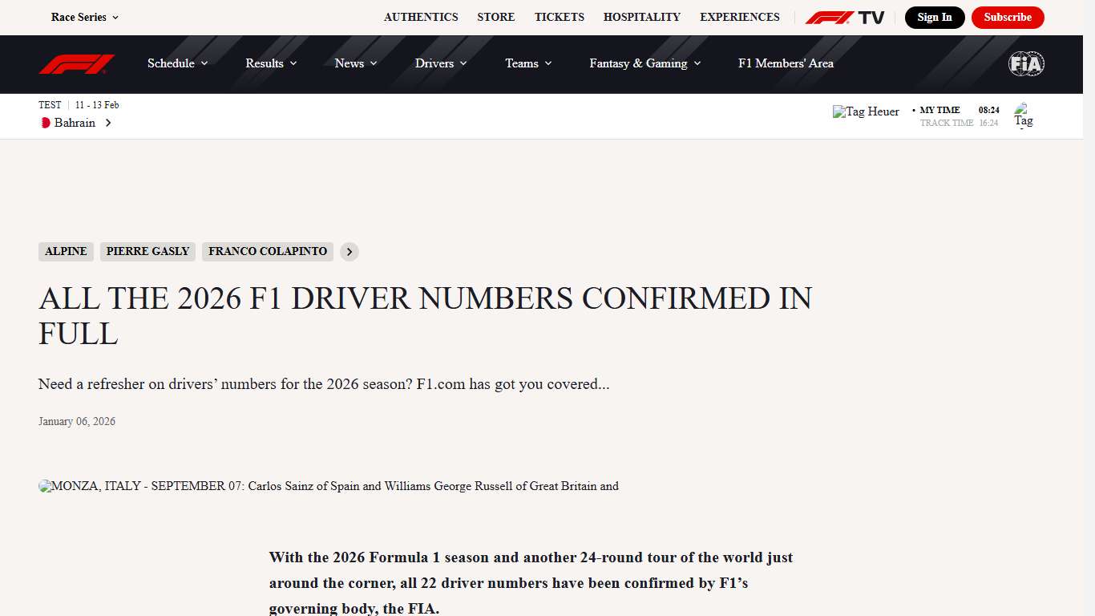Expand the Schedule navigation menu
The image size is (1095, 616).
(x=177, y=63)
